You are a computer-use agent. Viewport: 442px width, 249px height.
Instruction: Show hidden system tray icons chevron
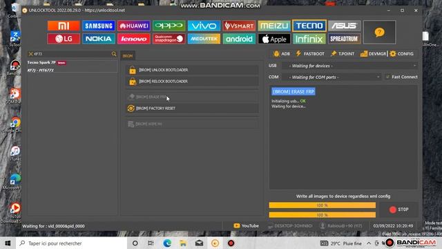coord(369,243)
